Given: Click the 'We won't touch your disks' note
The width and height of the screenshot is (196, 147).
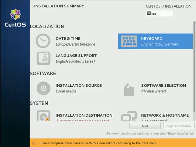Looking at the screenshot, I should click(150, 133).
